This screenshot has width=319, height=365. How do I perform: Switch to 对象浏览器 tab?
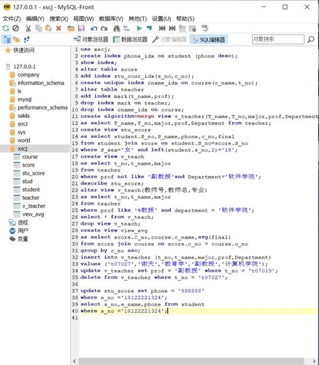tap(91, 40)
